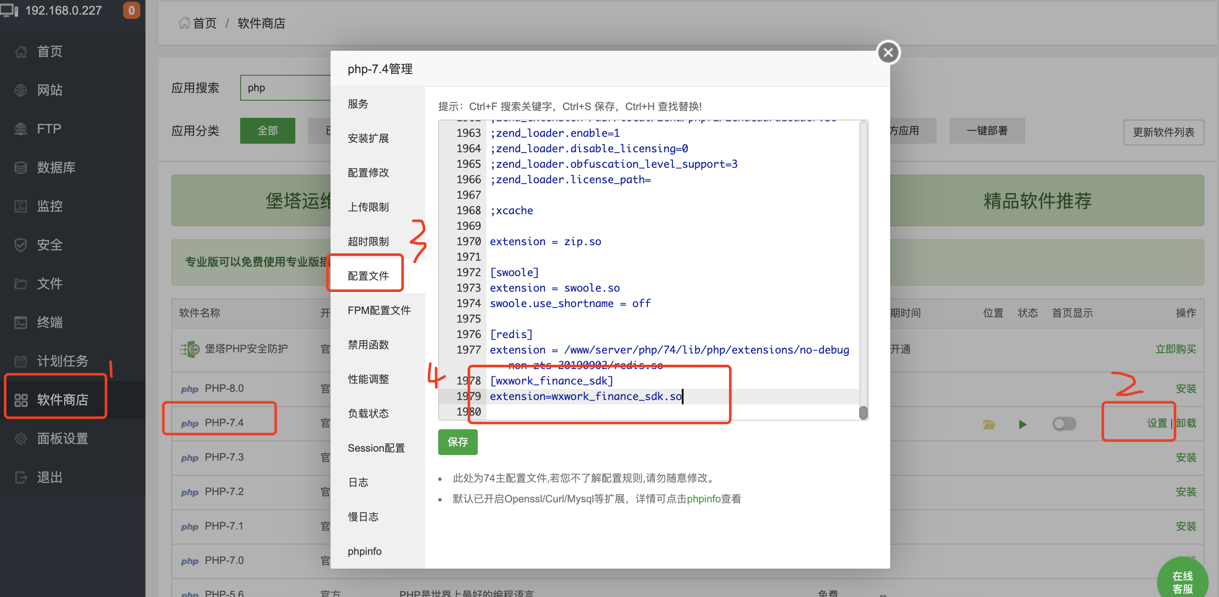Screen dimensions: 1219x597
Task: Click 更新软件列表 button
Action: coord(1163,132)
